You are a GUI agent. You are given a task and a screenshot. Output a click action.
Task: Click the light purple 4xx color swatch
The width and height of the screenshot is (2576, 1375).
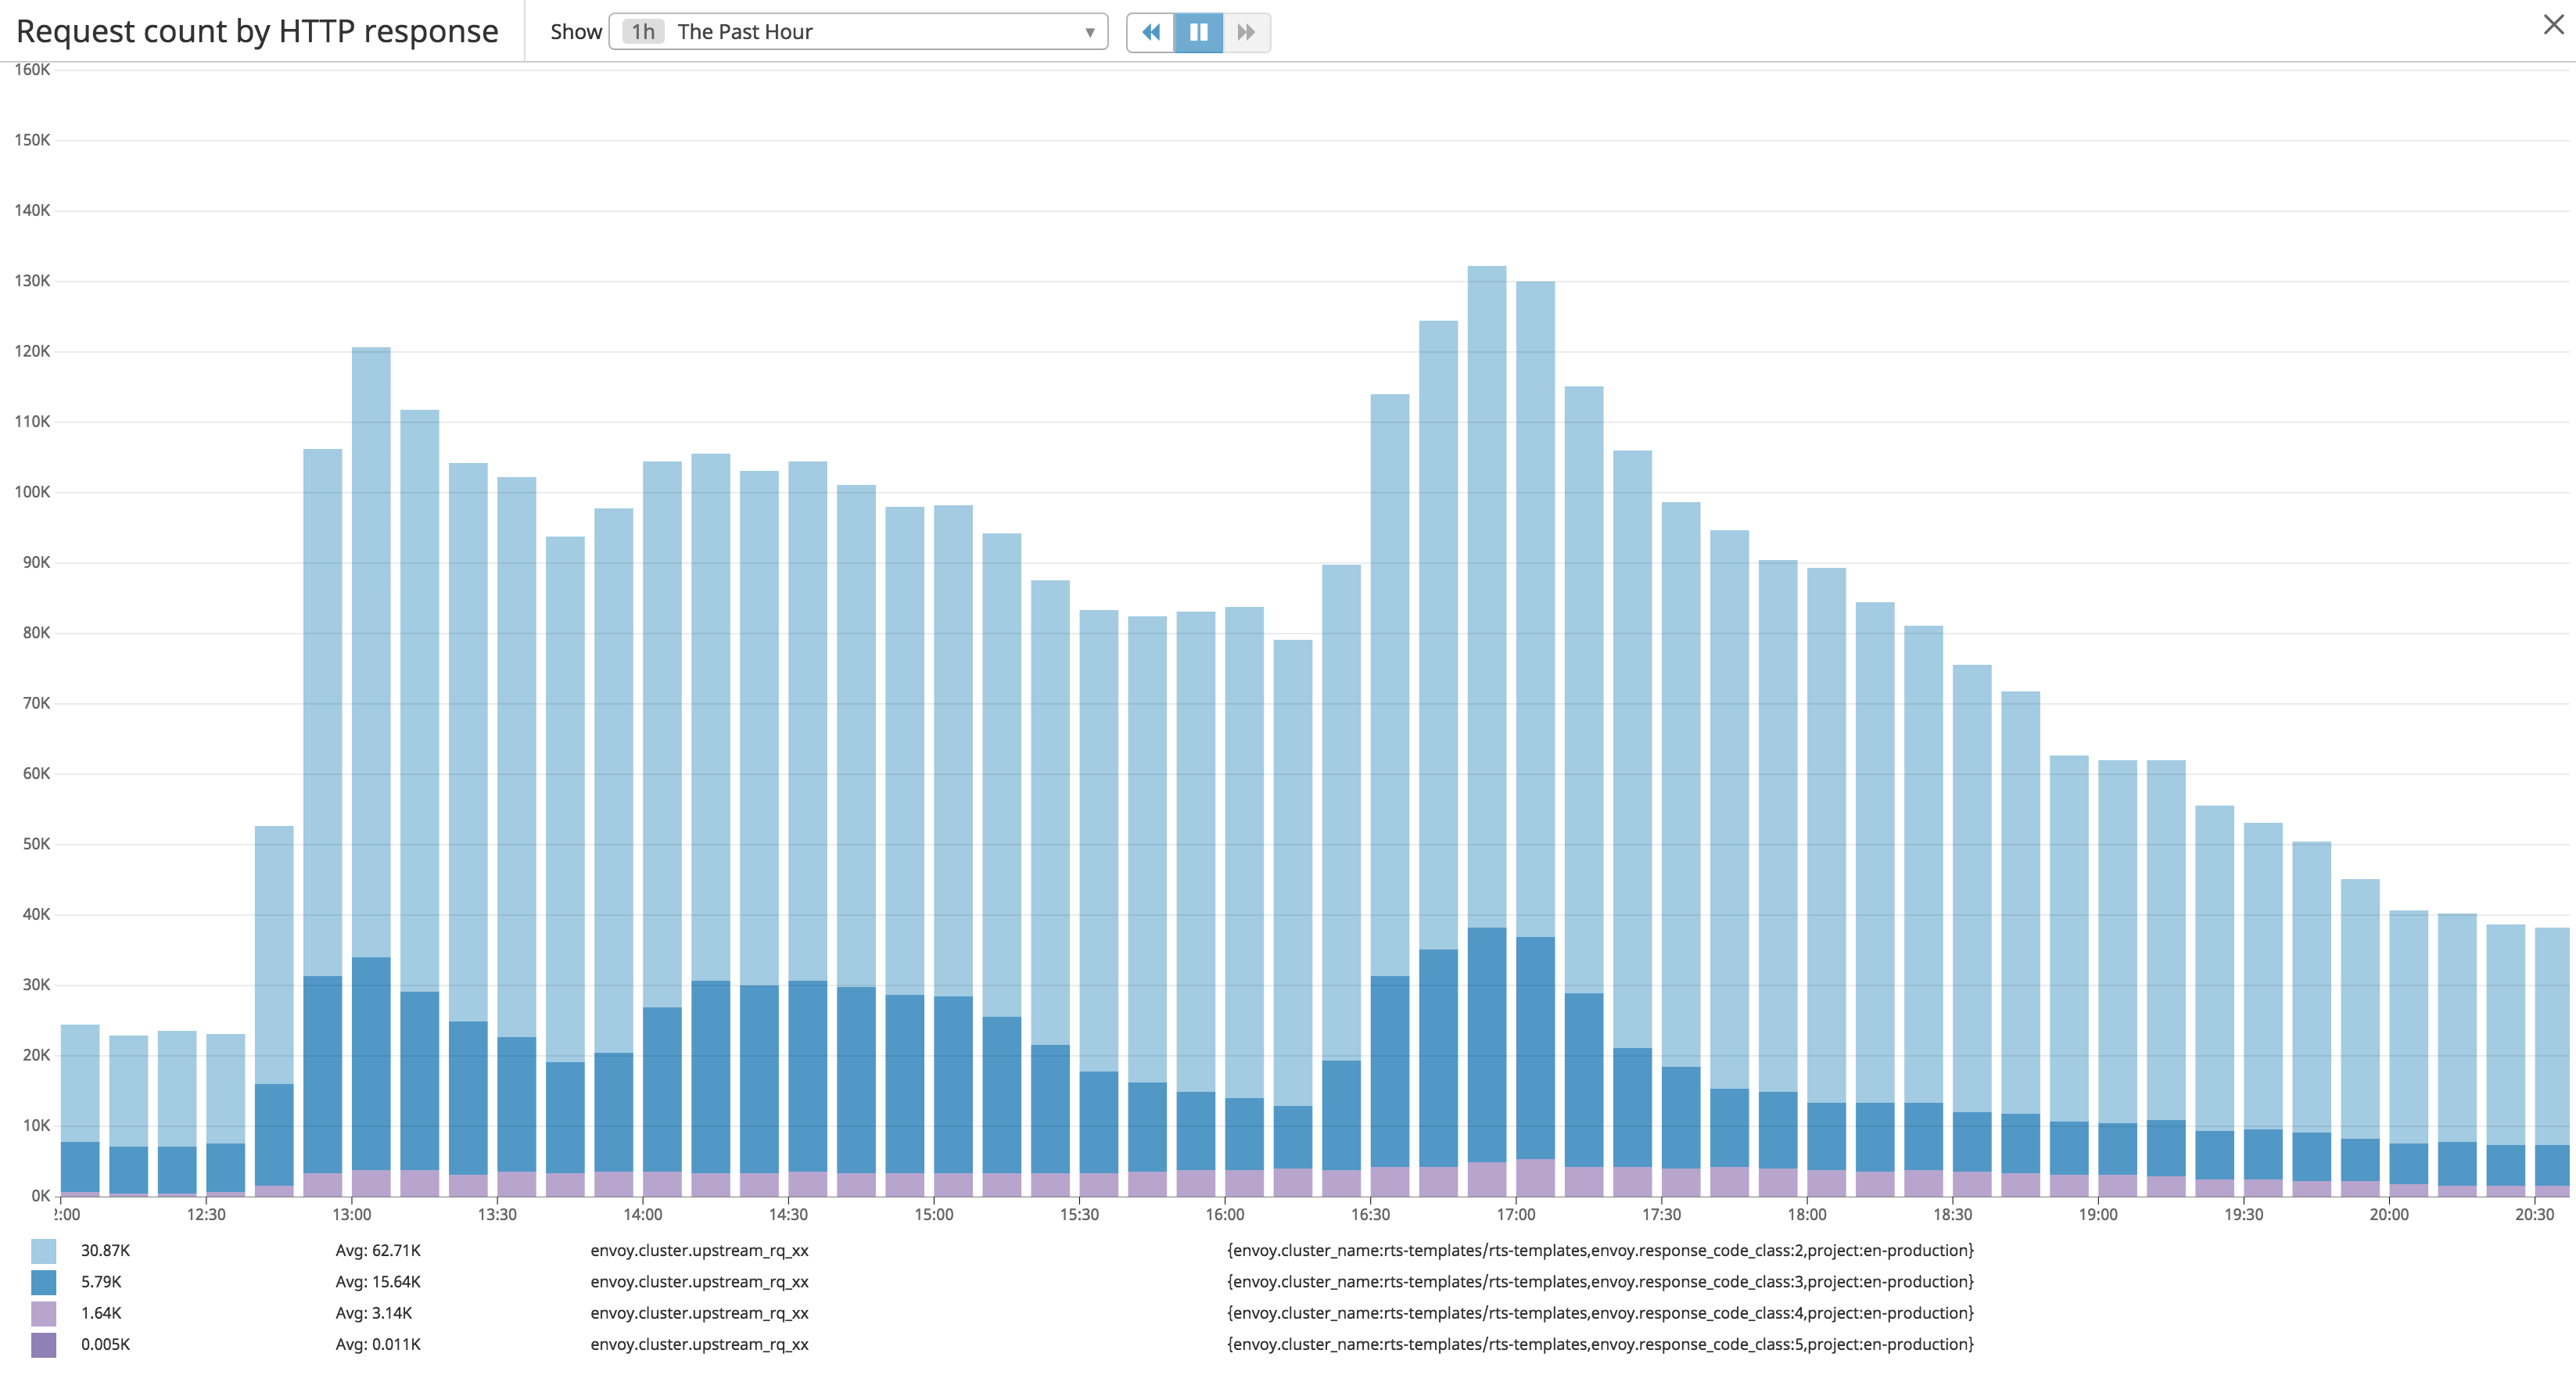point(45,1313)
